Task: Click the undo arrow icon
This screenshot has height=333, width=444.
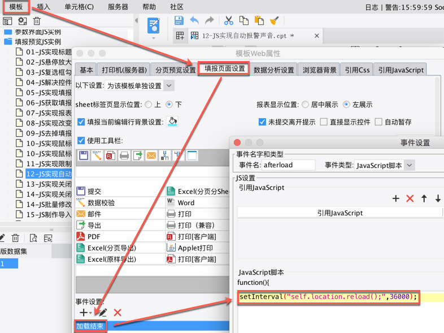Action: [194, 20]
